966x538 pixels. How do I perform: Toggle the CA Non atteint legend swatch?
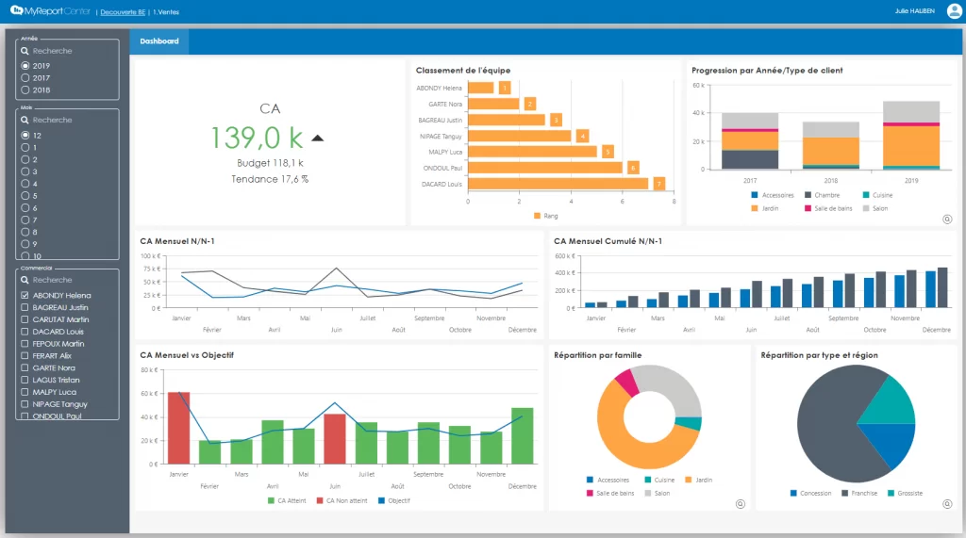321,500
